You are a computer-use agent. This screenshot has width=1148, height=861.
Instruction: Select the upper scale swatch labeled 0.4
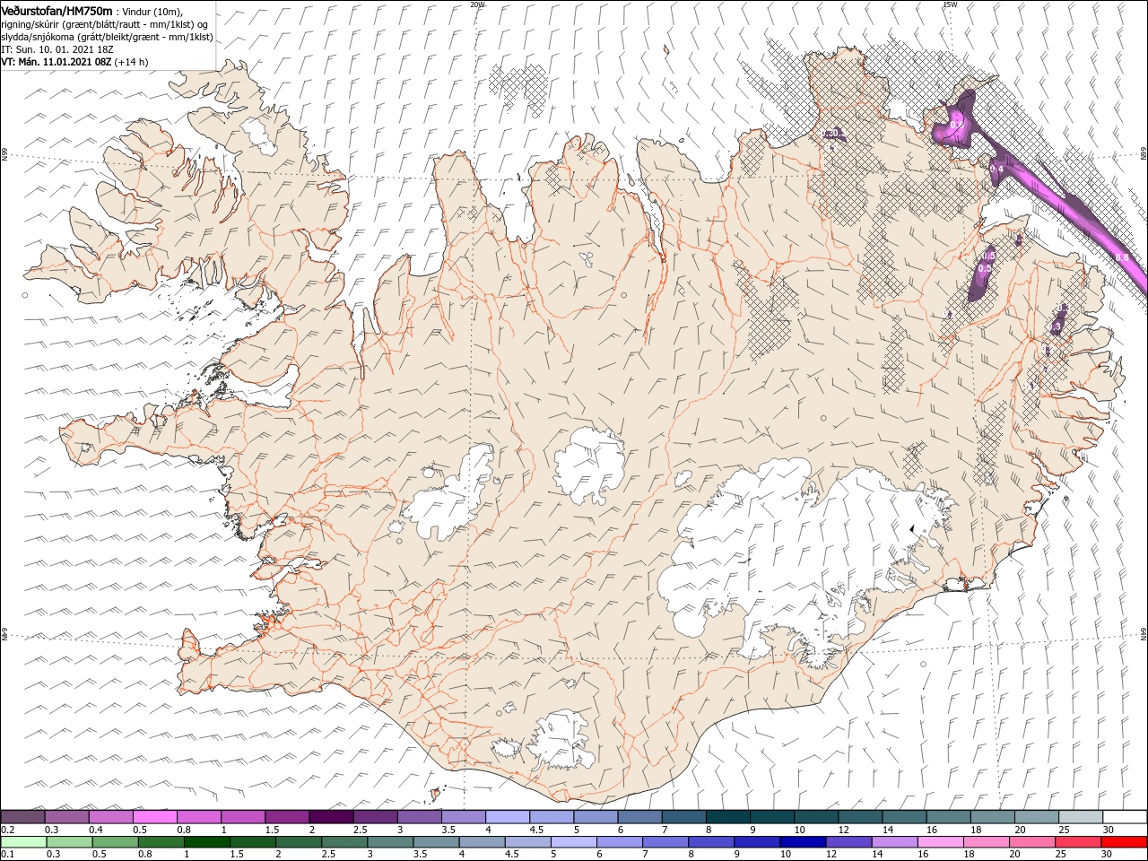point(111,817)
